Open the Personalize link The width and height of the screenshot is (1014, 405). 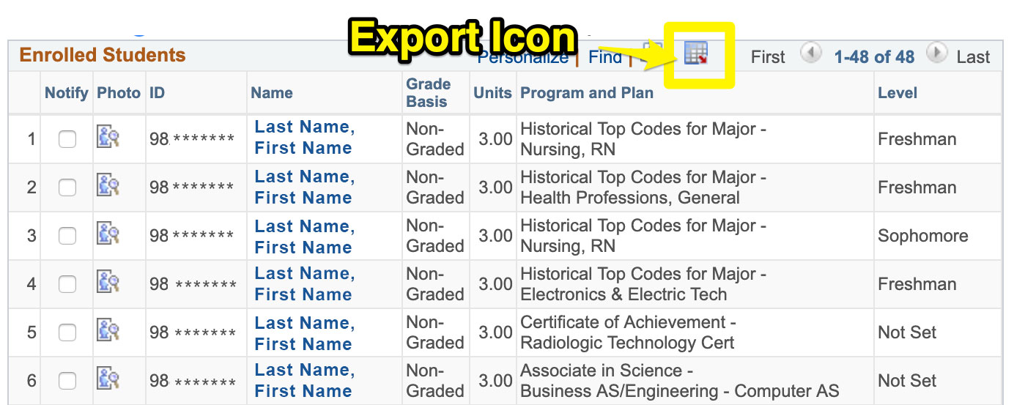[x=523, y=57]
